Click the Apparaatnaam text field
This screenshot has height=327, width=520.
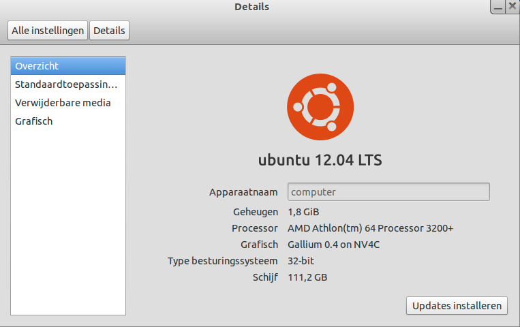388,192
